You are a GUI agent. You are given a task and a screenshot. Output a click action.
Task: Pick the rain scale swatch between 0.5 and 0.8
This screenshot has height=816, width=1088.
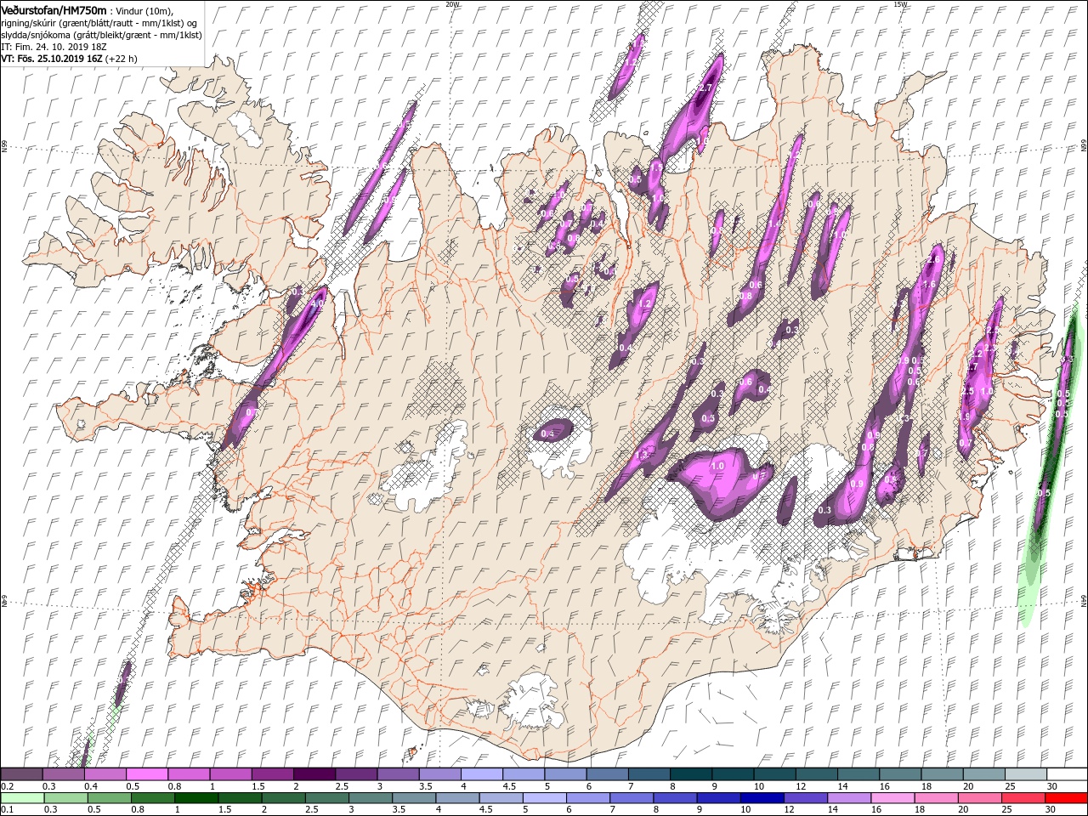(110, 798)
